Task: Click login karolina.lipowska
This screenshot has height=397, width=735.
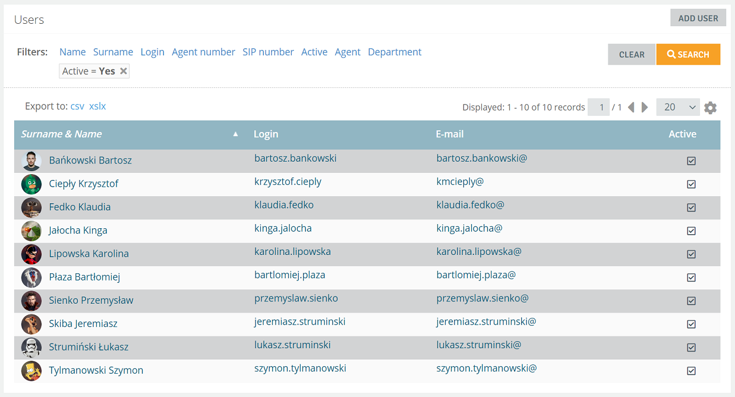Action: [292, 251]
